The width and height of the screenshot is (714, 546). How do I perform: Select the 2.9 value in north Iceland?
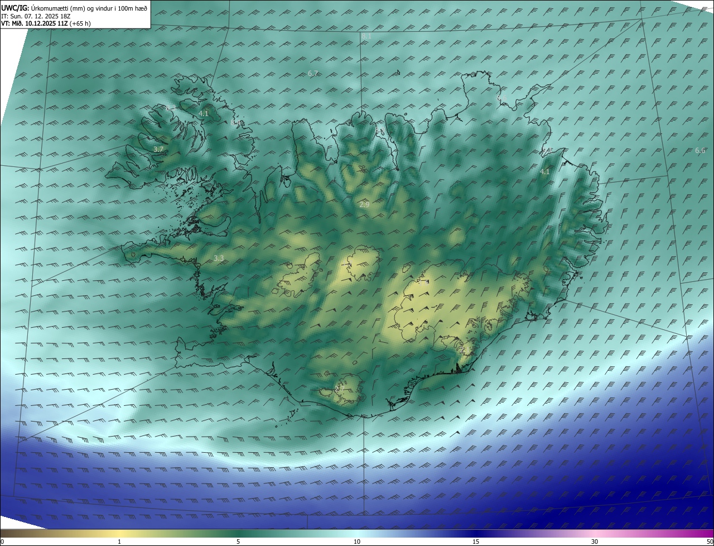364,205
